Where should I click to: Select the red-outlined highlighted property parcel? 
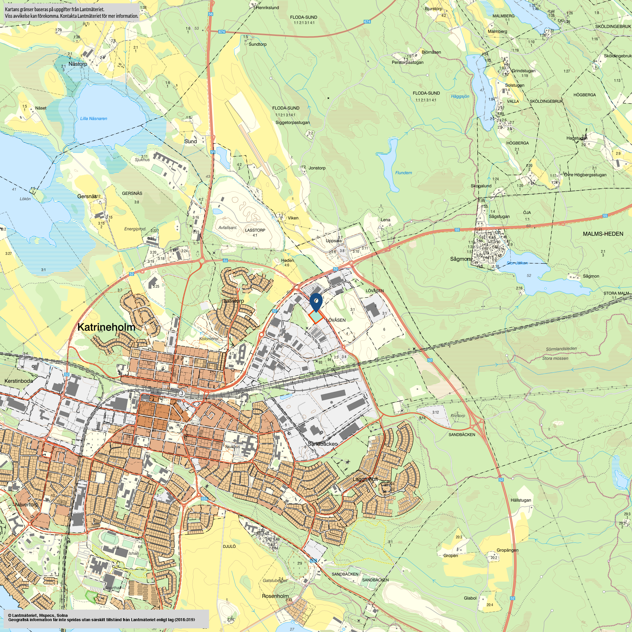(x=316, y=316)
